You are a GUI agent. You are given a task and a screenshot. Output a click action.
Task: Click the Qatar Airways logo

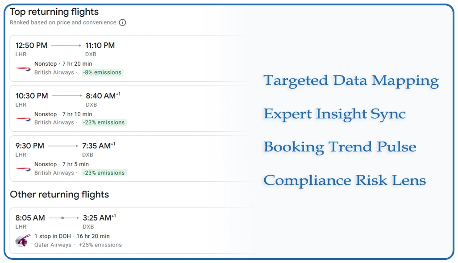pyautogui.click(x=23, y=241)
